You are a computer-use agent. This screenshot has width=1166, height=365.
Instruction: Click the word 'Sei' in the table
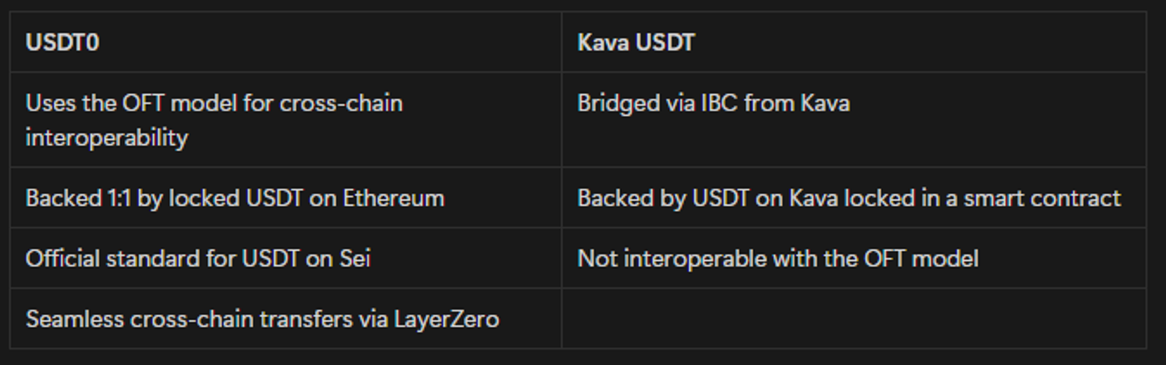tap(355, 258)
